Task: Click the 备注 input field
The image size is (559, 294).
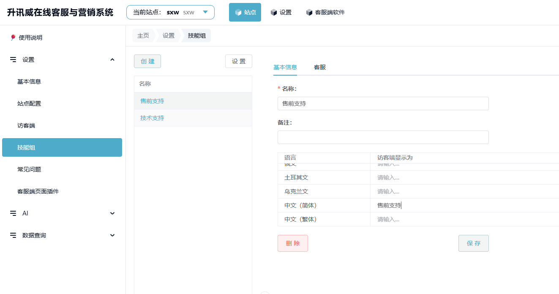Action: pos(383,137)
